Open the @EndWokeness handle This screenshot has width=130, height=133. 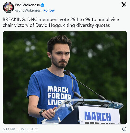(28, 10)
